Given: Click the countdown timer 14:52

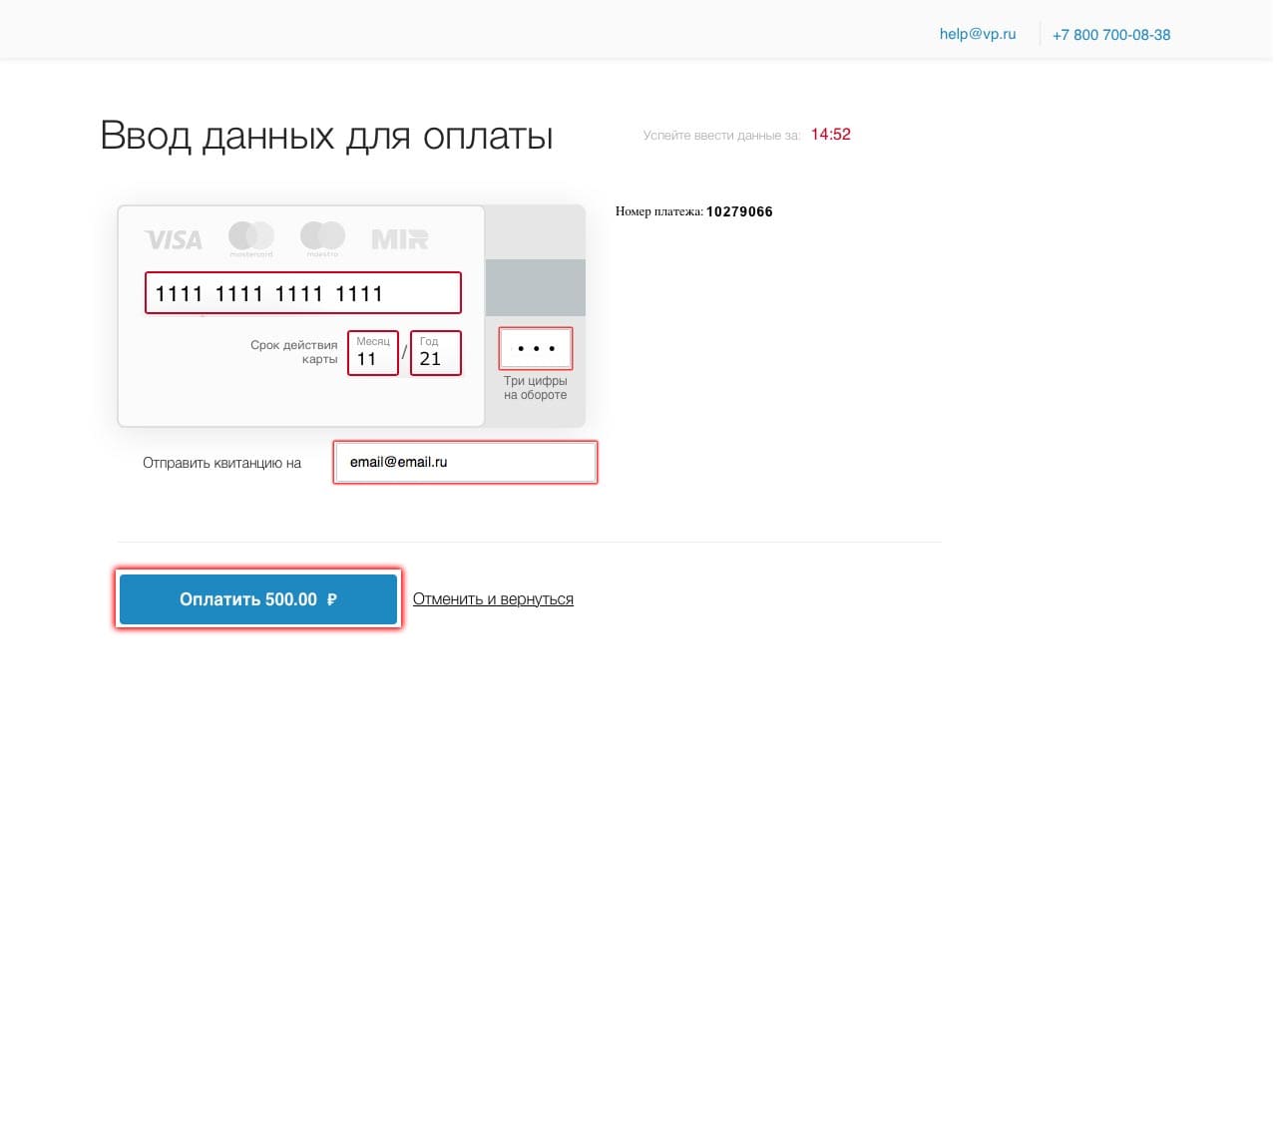Looking at the screenshot, I should pyautogui.click(x=830, y=135).
